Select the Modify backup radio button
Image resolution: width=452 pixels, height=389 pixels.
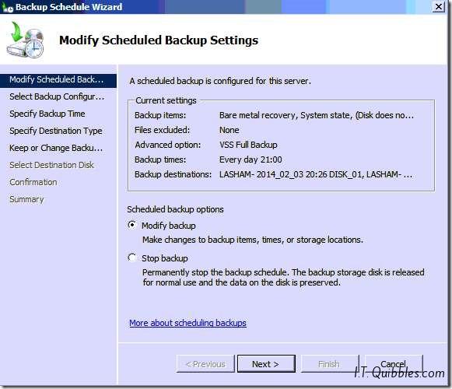pos(132,225)
